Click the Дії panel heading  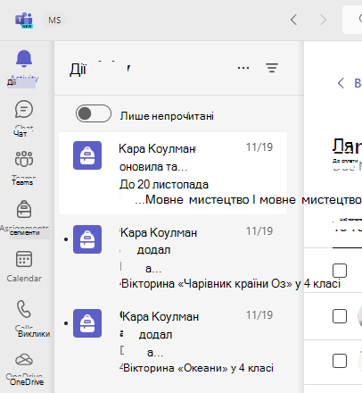pos(78,70)
